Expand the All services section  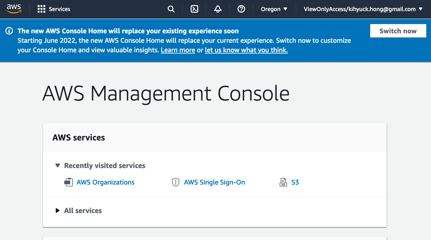(x=57, y=211)
